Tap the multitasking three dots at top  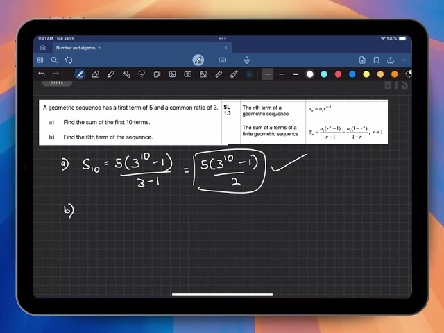point(222,38)
